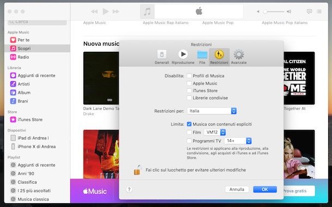Click the Annulla button
Image resolution: width=332 pixels, height=207 pixels.
click(237, 190)
